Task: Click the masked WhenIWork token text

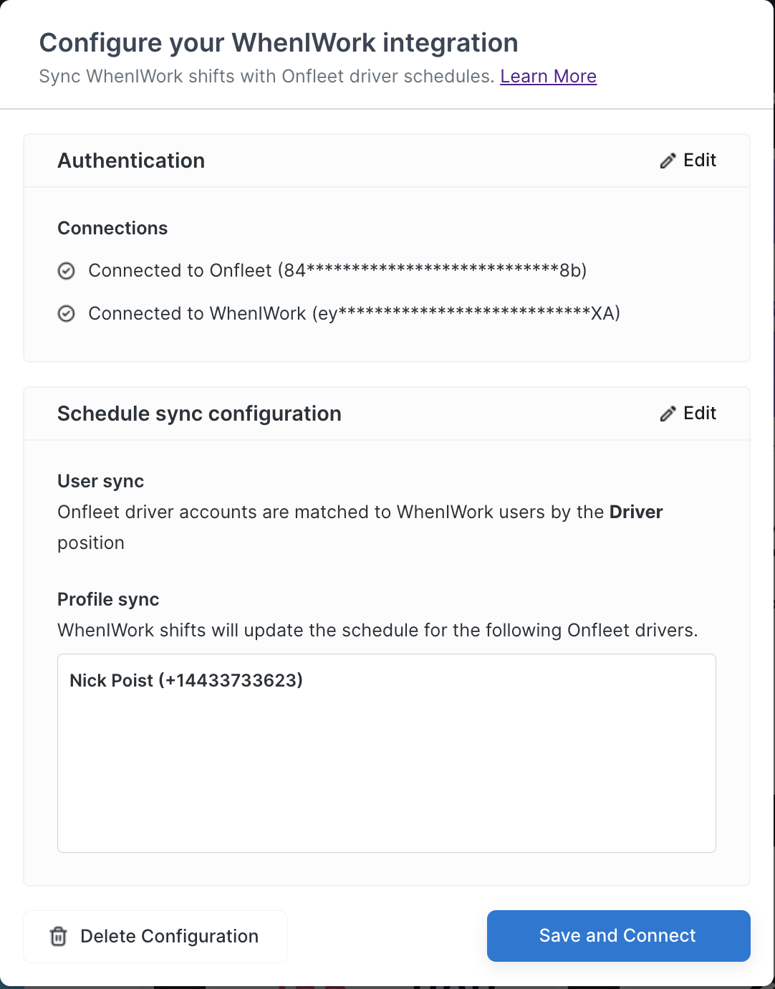Action: coord(466,313)
